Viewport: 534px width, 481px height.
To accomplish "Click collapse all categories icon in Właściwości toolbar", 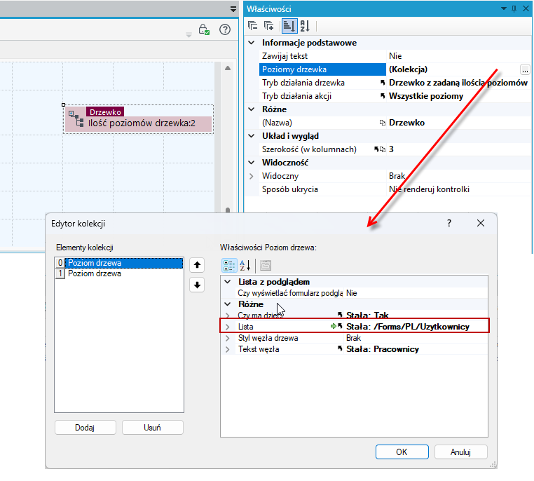I will click(252, 26).
